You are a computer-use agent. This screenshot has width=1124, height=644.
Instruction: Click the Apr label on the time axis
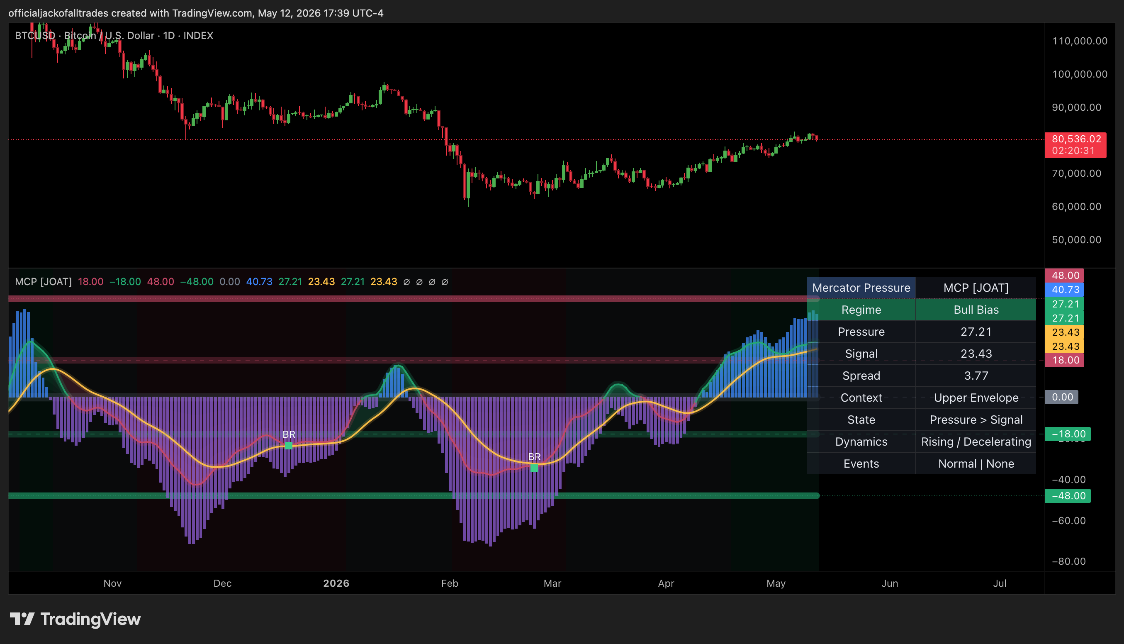666,583
